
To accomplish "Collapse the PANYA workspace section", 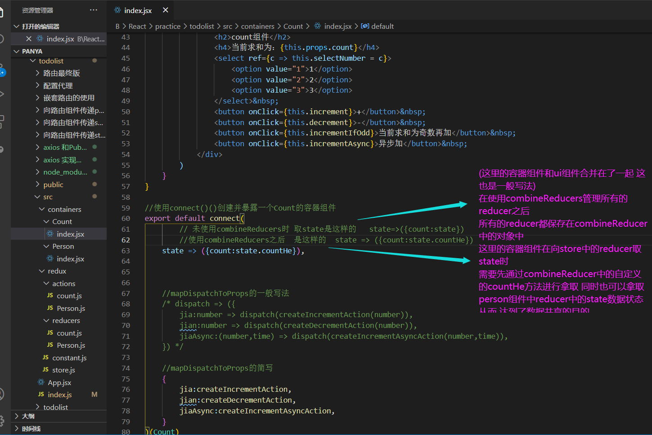I will pyautogui.click(x=17, y=51).
